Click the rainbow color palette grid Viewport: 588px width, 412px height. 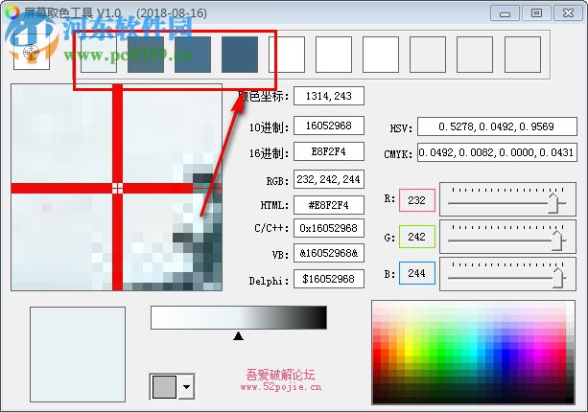point(473,353)
